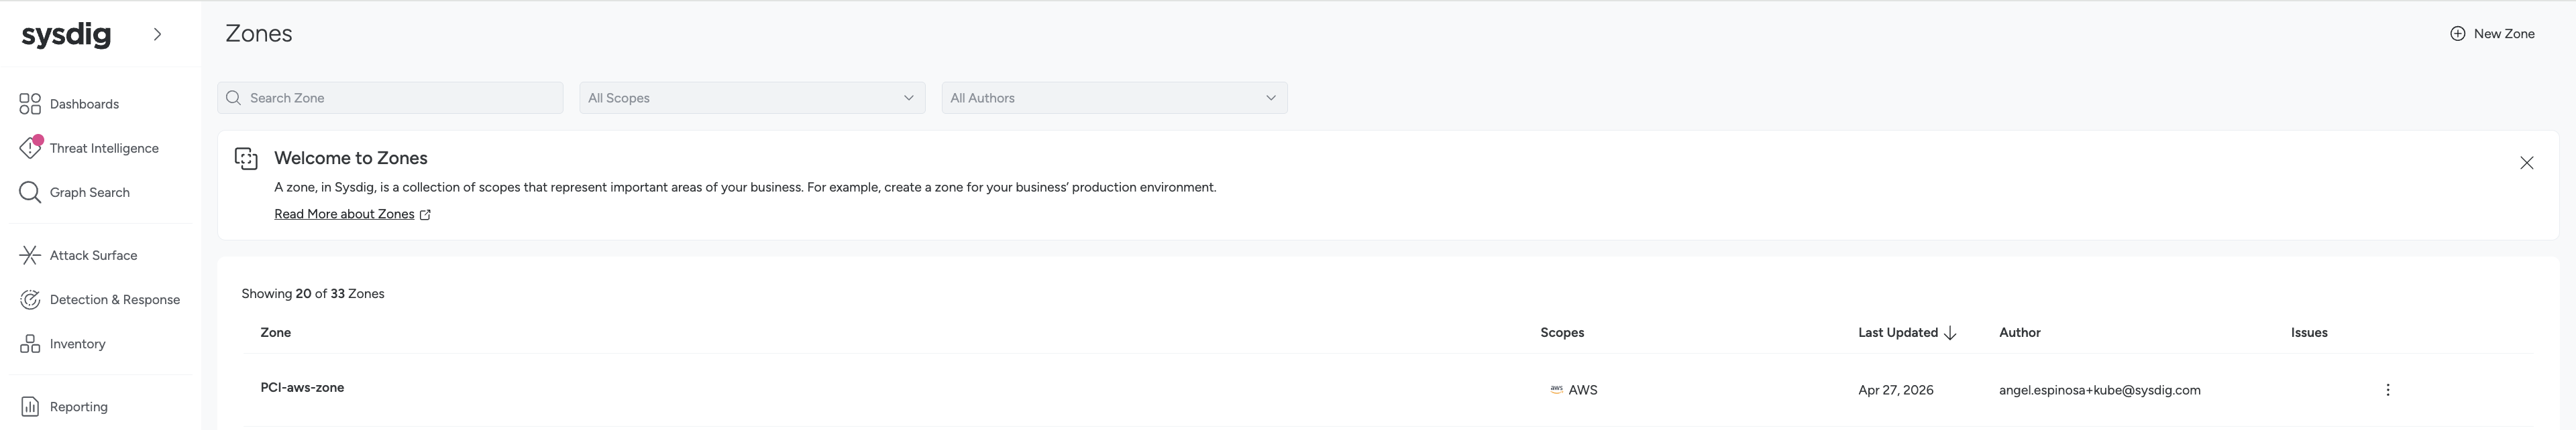The image size is (2576, 430).
Task: Open Reporting icon in sidebar
Action: [30, 406]
